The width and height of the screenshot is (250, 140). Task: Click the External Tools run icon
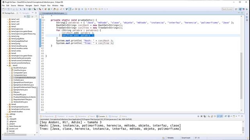point(40,9)
